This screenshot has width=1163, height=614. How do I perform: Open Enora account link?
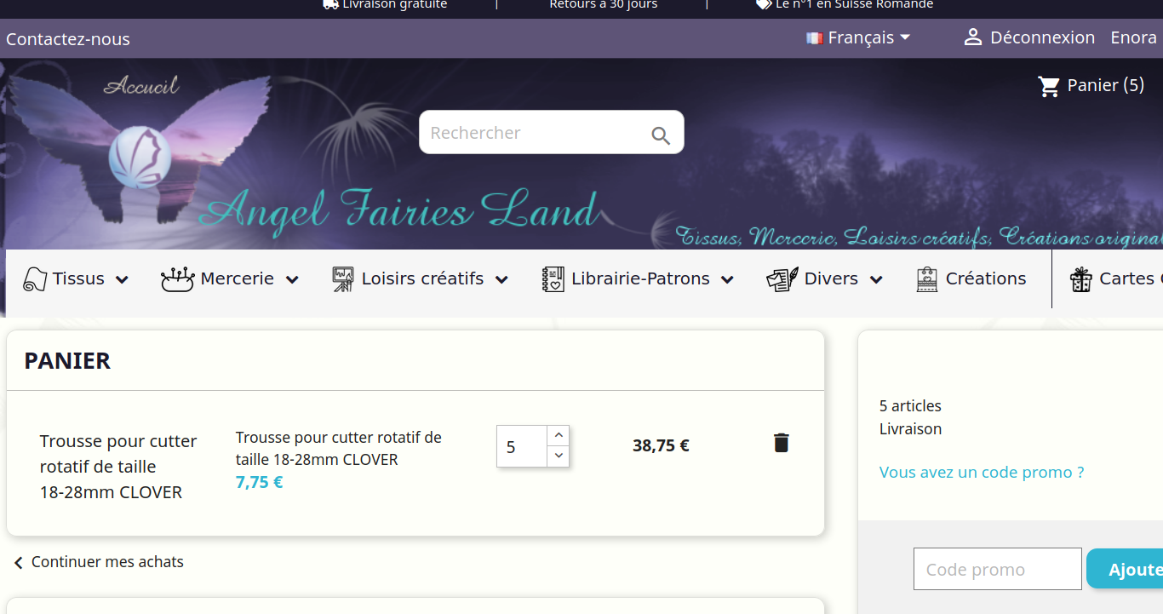1133,37
